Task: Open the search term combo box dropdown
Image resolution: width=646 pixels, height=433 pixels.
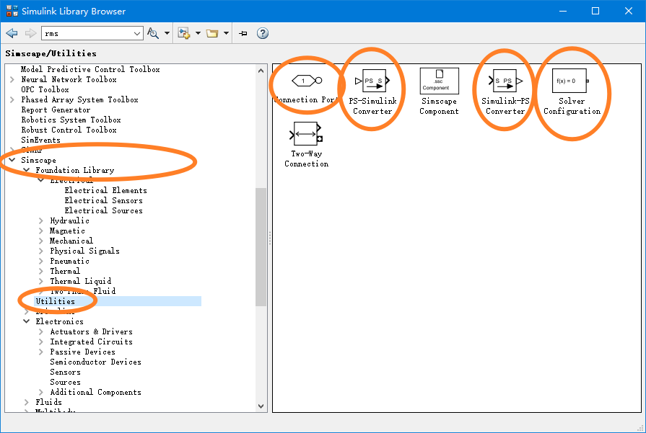Action: [x=137, y=34]
